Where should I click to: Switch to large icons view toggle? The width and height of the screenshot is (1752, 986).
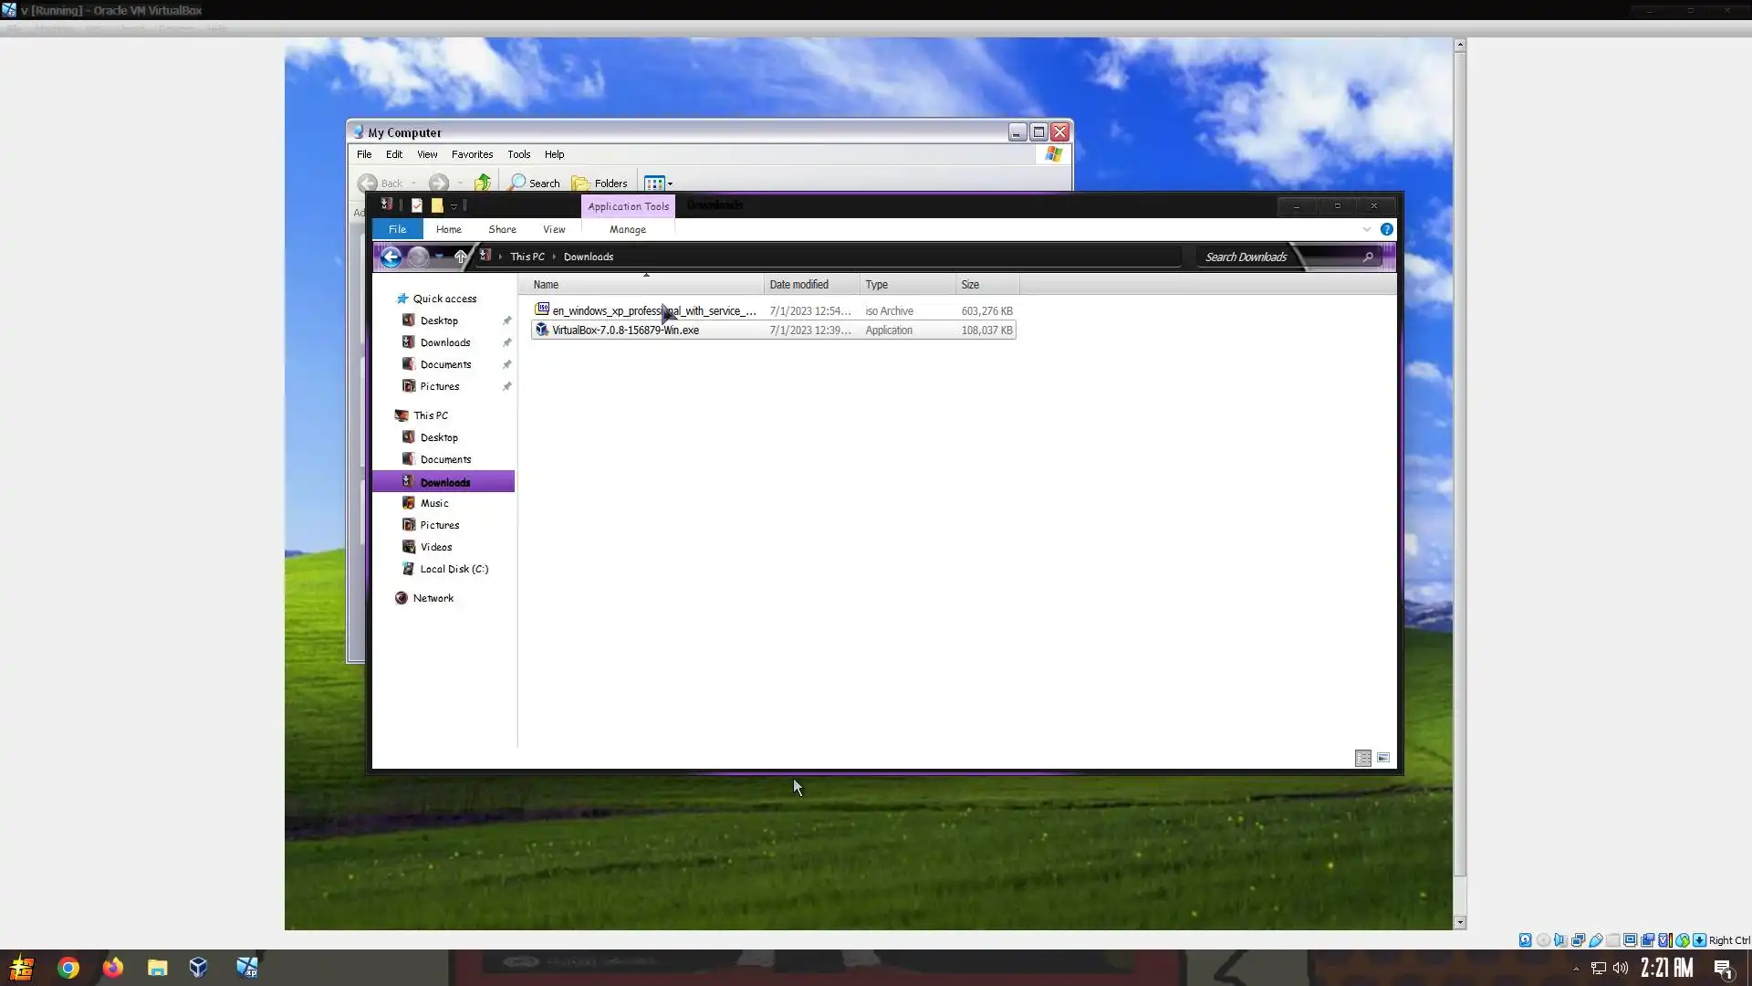click(x=1383, y=758)
